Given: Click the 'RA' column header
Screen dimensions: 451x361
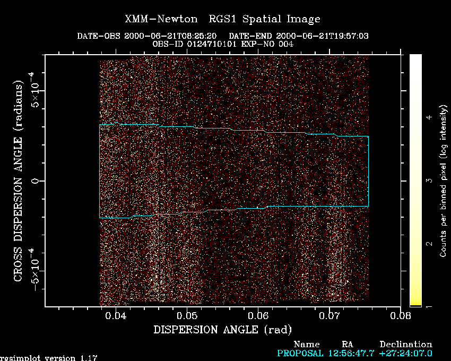Looking at the screenshot, I should coord(347,345).
